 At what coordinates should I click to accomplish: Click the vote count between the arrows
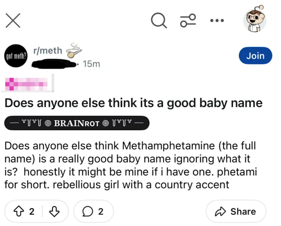click(x=32, y=211)
